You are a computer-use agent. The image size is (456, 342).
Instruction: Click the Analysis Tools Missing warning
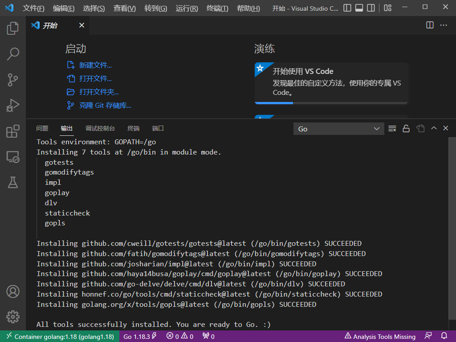(380, 337)
